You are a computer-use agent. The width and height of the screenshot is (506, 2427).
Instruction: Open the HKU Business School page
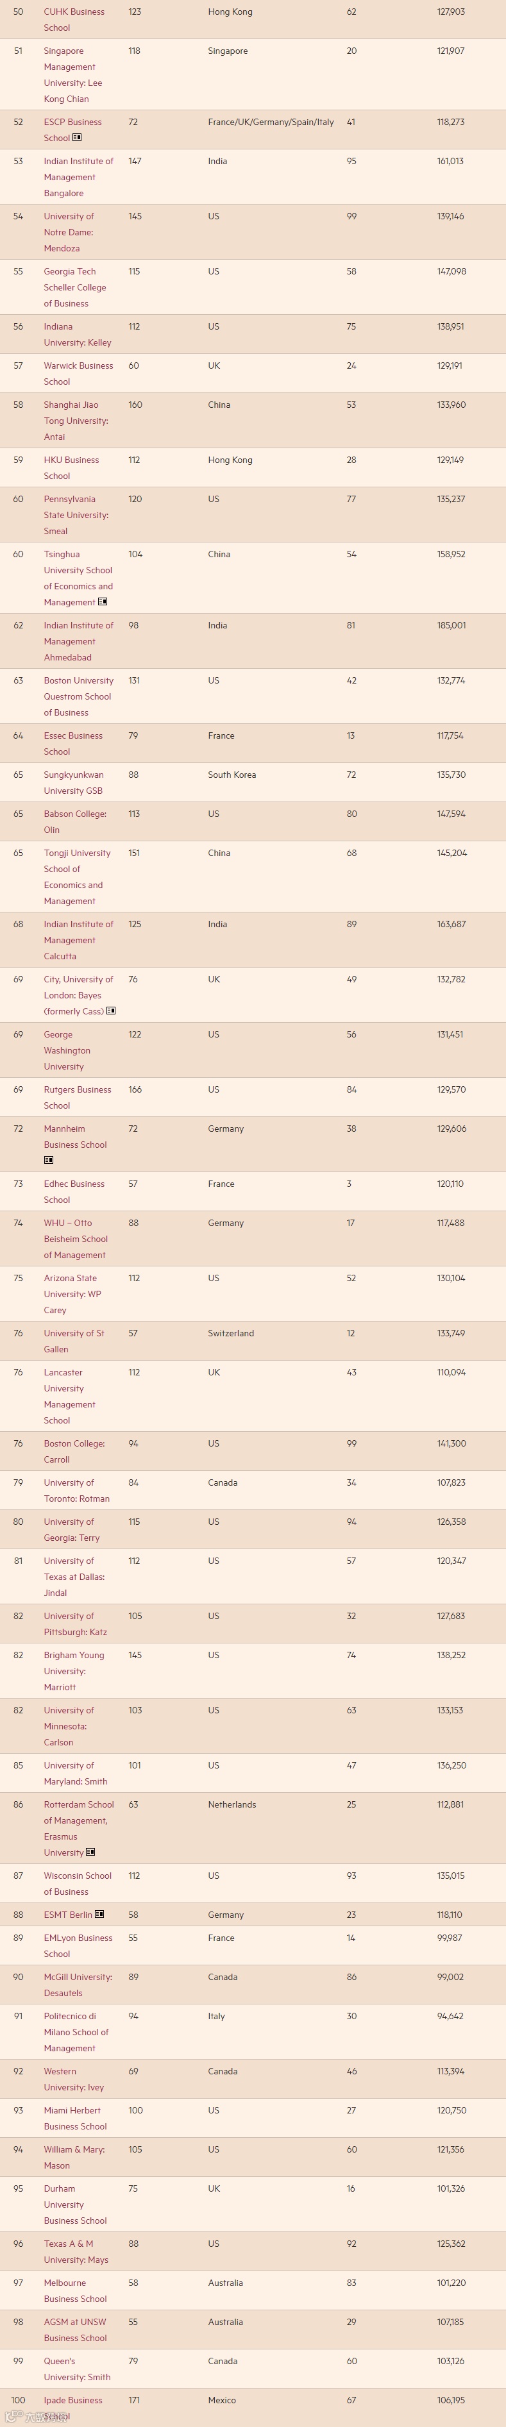(71, 467)
